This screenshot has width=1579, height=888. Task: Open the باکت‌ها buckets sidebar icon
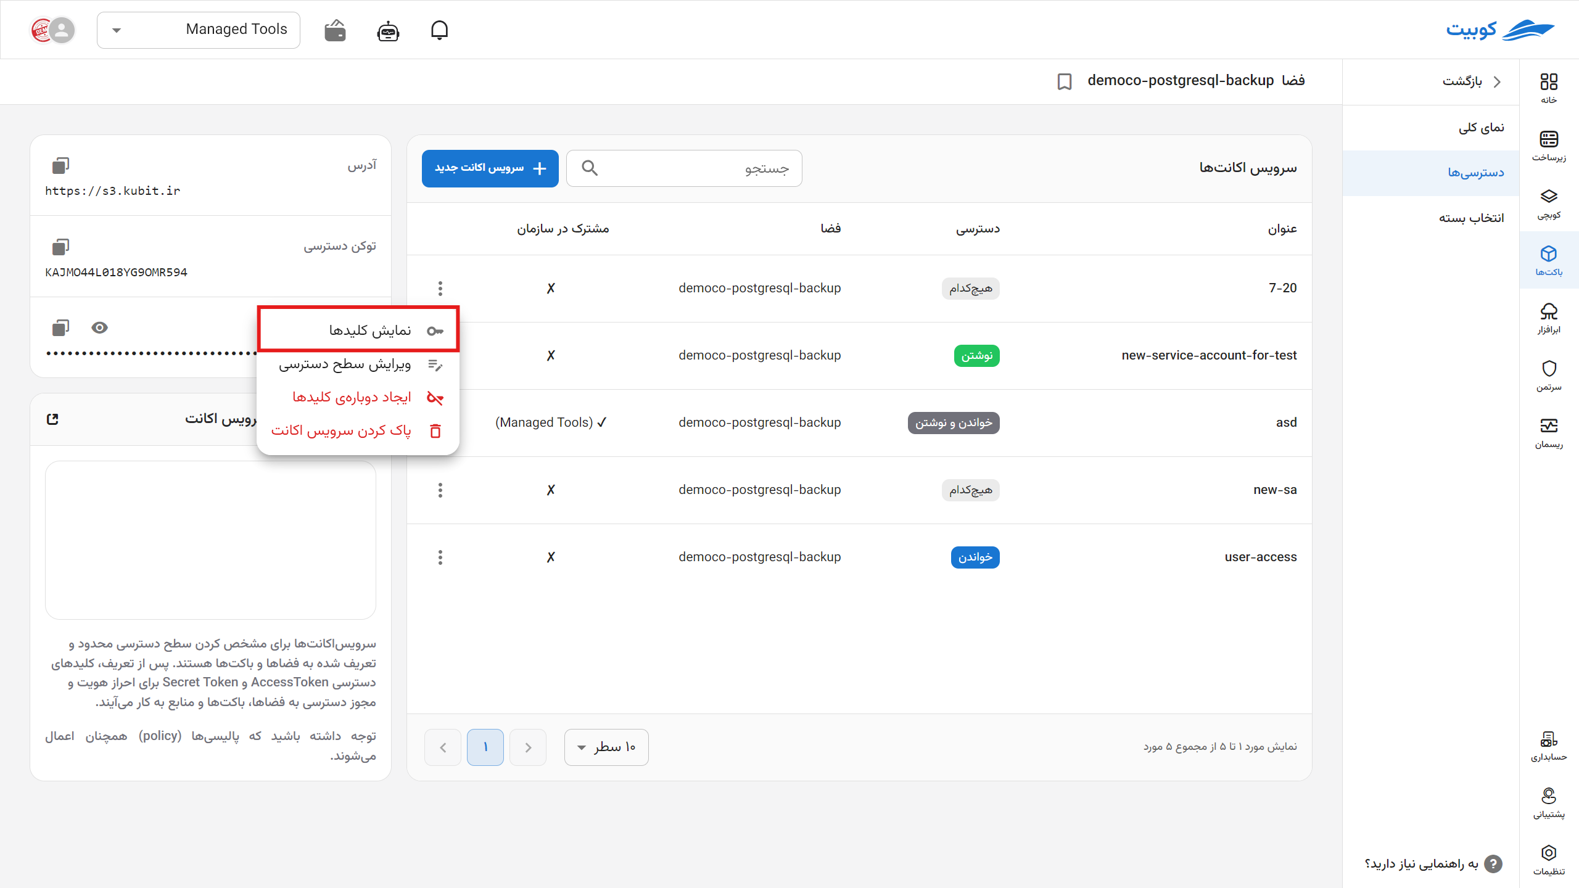[x=1549, y=260]
